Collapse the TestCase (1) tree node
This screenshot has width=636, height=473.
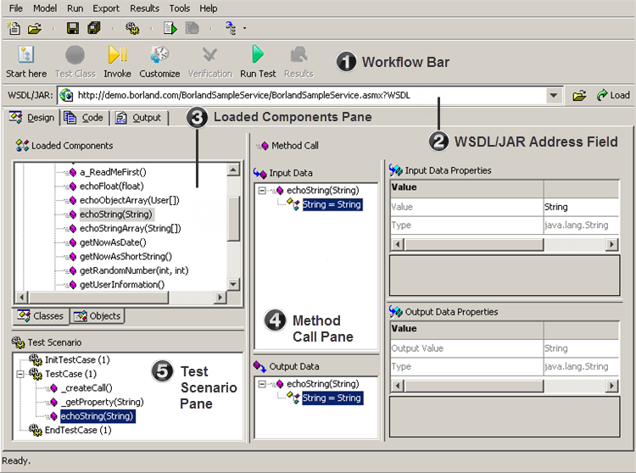[21, 374]
